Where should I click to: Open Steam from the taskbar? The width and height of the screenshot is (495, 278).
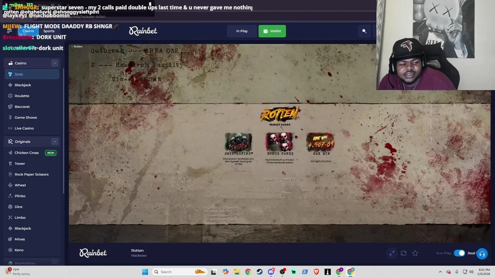click(x=259, y=272)
